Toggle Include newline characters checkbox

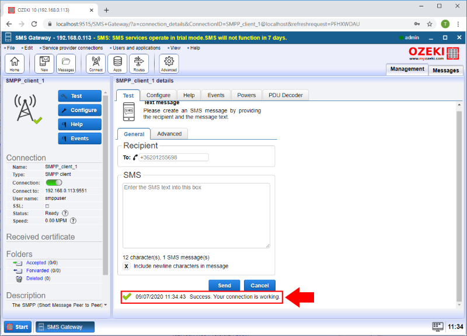click(x=126, y=266)
